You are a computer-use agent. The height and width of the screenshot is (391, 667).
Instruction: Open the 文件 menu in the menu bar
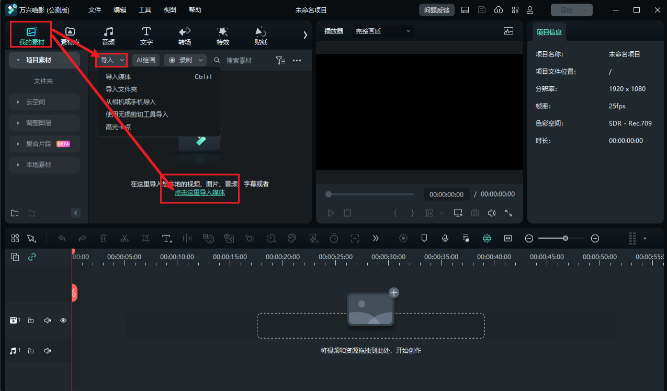[95, 10]
